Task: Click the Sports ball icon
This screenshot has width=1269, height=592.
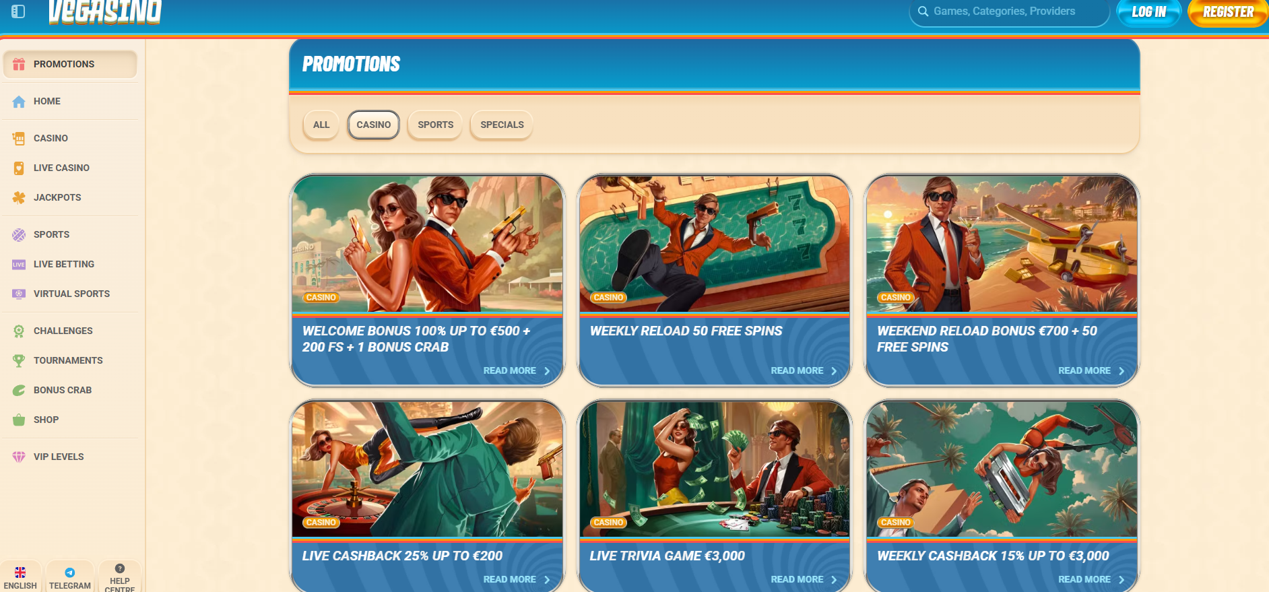Action: click(x=19, y=234)
